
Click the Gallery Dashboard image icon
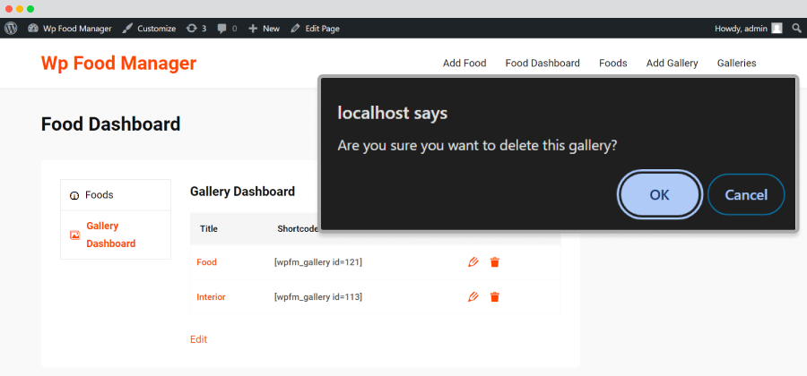(74, 235)
